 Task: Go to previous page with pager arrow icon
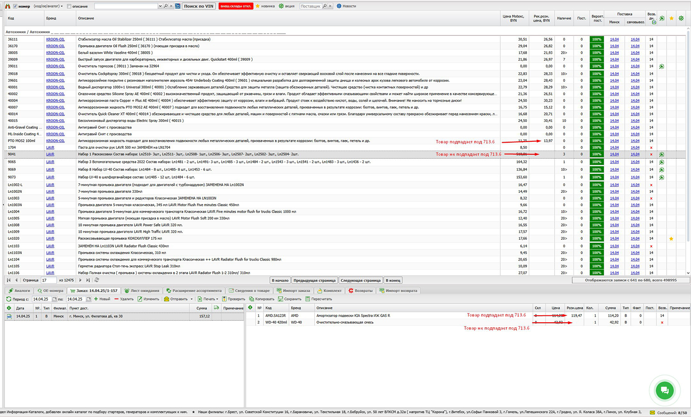tap(17, 280)
